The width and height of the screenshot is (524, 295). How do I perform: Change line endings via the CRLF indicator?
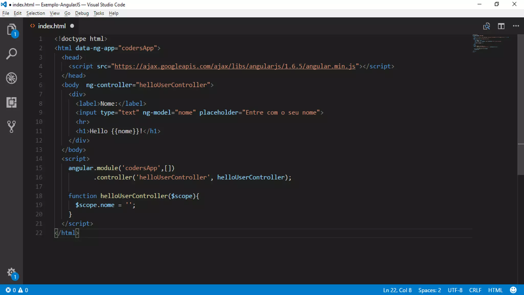point(475,290)
